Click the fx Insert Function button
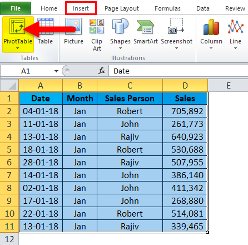This screenshot has height=245, width=248. (102, 71)
